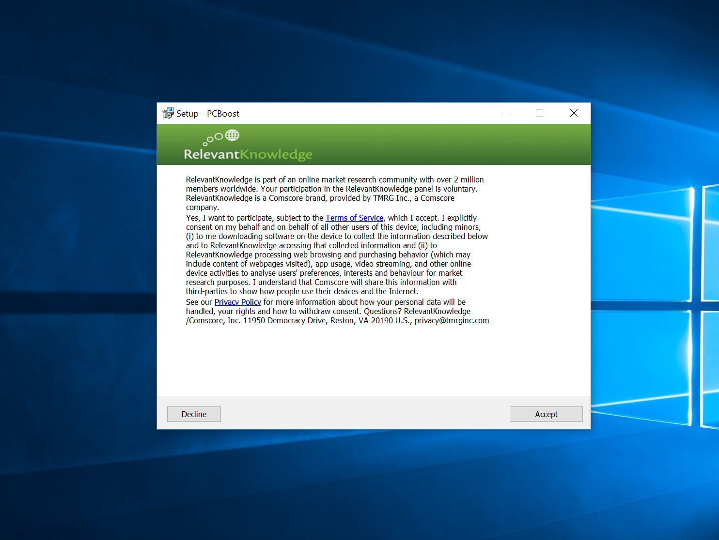Open the Terms of Service link
The width and height of the screenshot is (719, 540).
coord(354,218)
